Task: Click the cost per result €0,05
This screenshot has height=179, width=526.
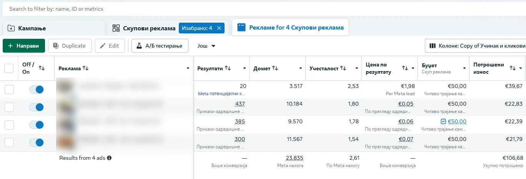Action: click(406, 104)
